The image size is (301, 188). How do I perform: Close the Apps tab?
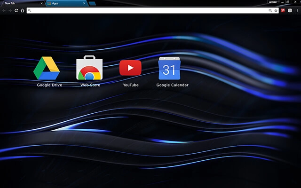click(x=84, y=3)
